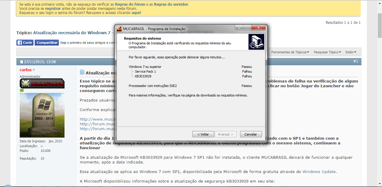This screenshot has height=187, width=382.
Task: Expand the Ferramentas de Tópicos dropdown
Action: 290,52
